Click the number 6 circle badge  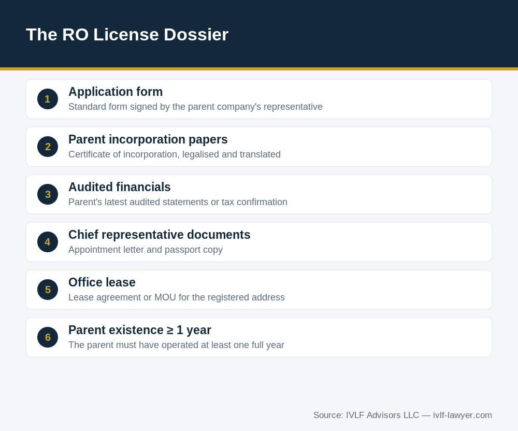[48, 337]
